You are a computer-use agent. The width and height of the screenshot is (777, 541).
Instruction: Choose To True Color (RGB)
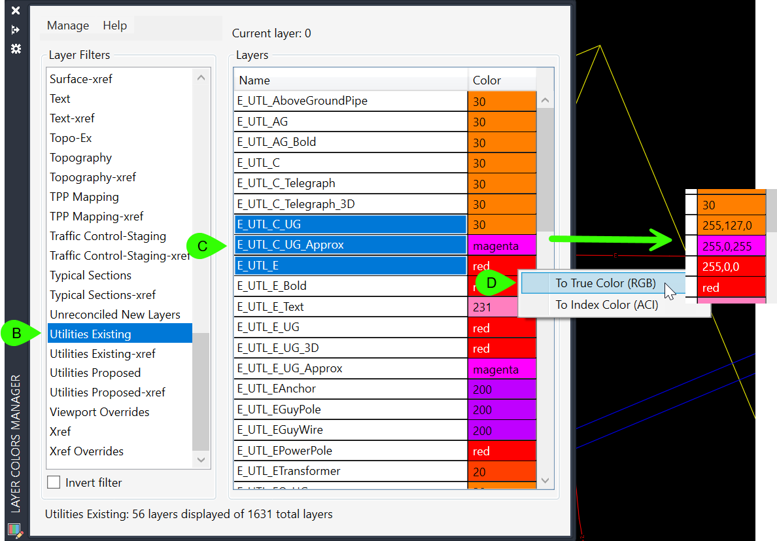click(605, 283)
